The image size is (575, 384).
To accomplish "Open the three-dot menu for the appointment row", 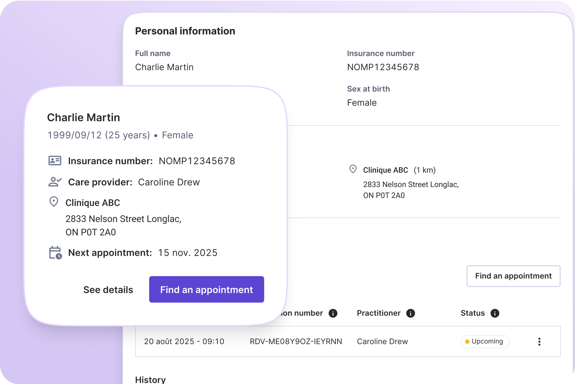I will [539, 342].
